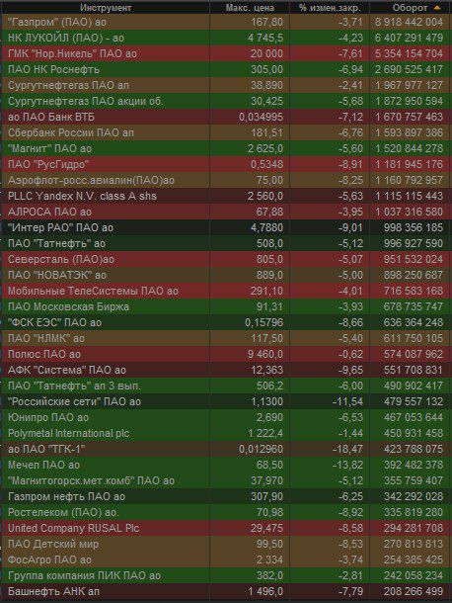Select the Юнипро ПАО ао row
Screen dimensions: 452x603
coord(226,417)
